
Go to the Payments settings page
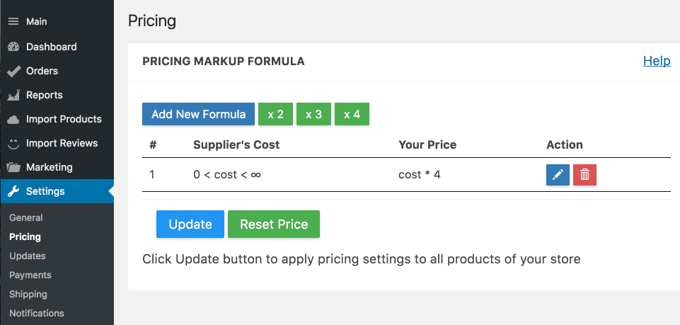coord(30,275)
